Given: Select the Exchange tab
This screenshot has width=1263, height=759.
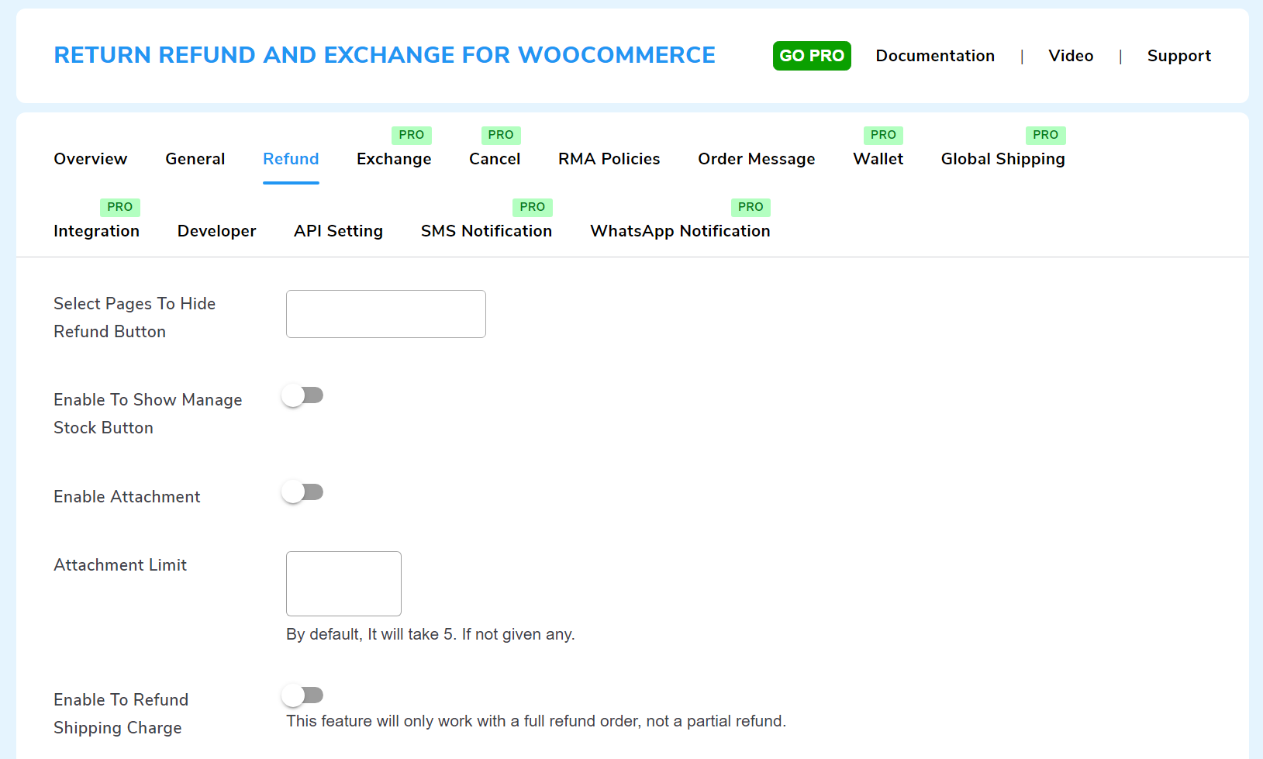Looking at the screenshot, I should tap(394, 159).
